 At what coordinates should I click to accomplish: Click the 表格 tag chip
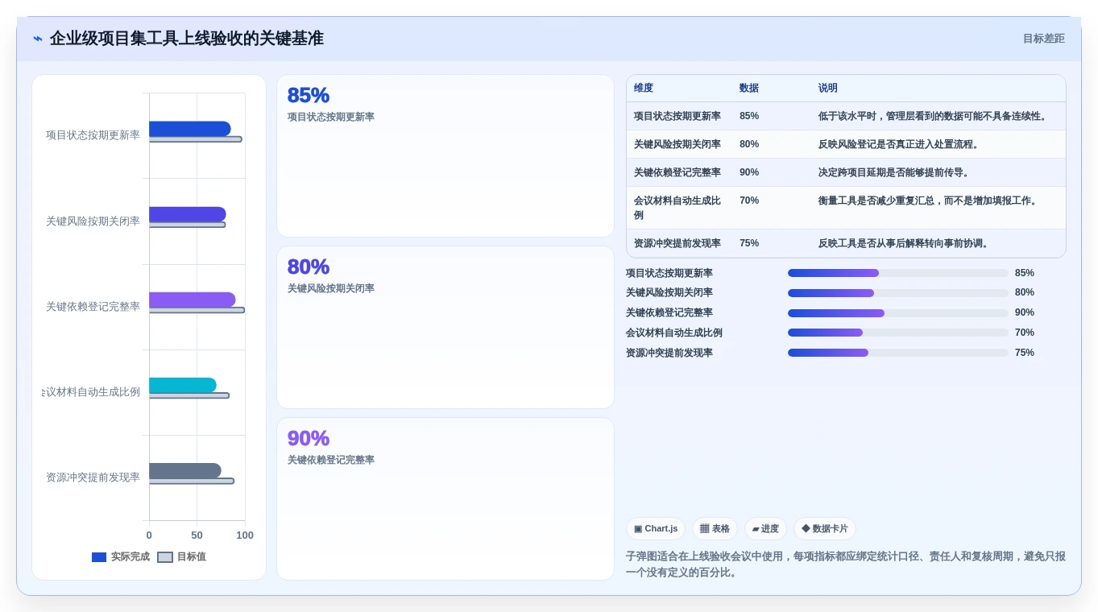pyautogui.click(x=715, y=528)
